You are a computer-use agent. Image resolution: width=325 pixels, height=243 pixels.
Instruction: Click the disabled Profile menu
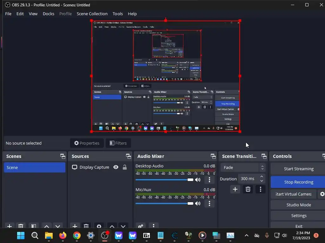65,14
